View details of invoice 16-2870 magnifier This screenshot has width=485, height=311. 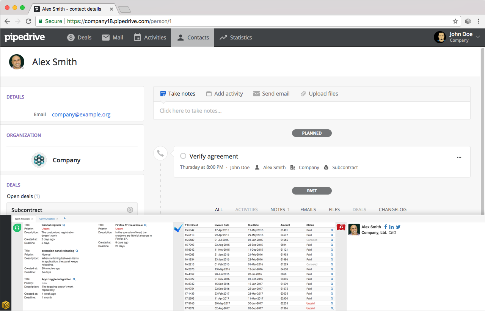coord(332,269)
